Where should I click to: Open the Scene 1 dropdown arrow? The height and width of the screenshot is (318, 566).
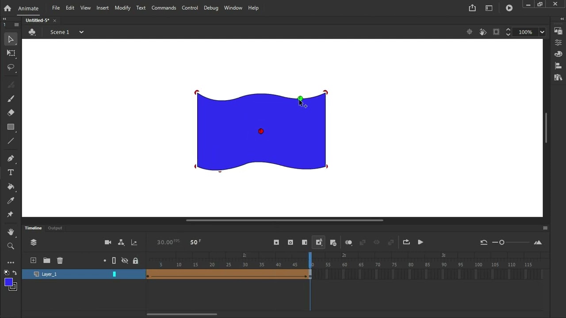point(81,32)
